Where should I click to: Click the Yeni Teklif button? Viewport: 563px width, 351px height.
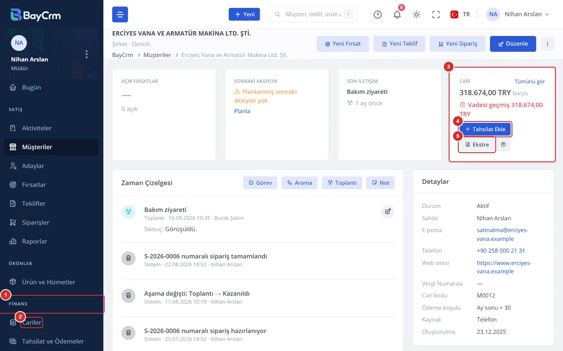399,44
